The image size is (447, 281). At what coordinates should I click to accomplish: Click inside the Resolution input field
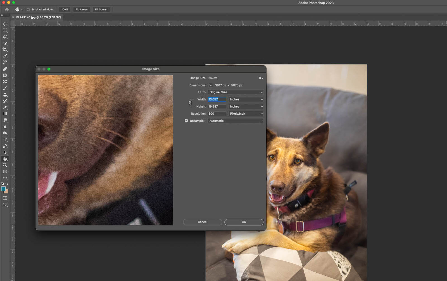click(217, 114)
